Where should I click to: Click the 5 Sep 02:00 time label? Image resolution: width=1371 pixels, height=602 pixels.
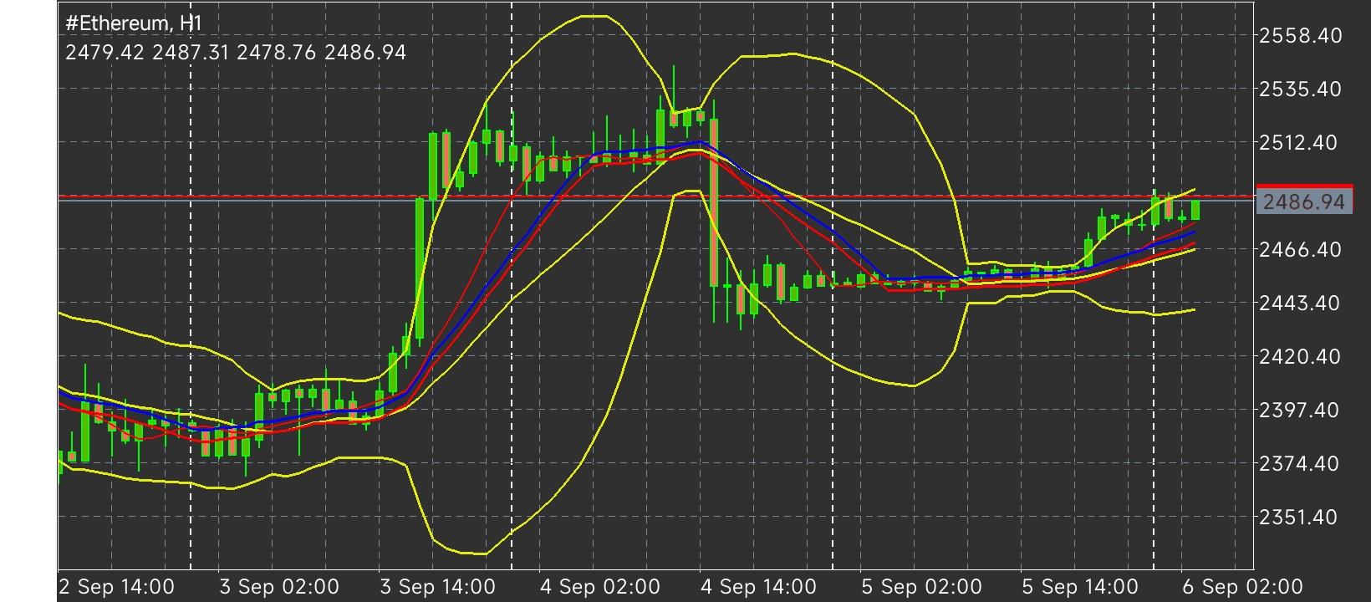(921, 586)
